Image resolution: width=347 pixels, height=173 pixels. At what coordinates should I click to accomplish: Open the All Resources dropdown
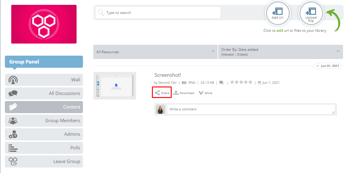[x=155, y=52]
